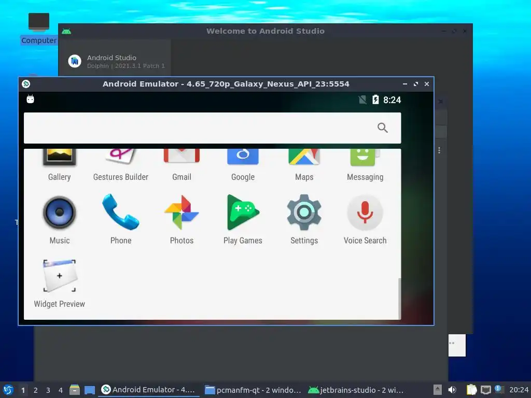Viewport: 531px width, 398px height.
Task: Open the volume control tray icon
Action: tap(452, 390)
